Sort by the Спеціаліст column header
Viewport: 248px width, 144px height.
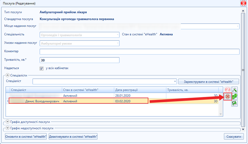pyautogui.click(x=36, y=90)
